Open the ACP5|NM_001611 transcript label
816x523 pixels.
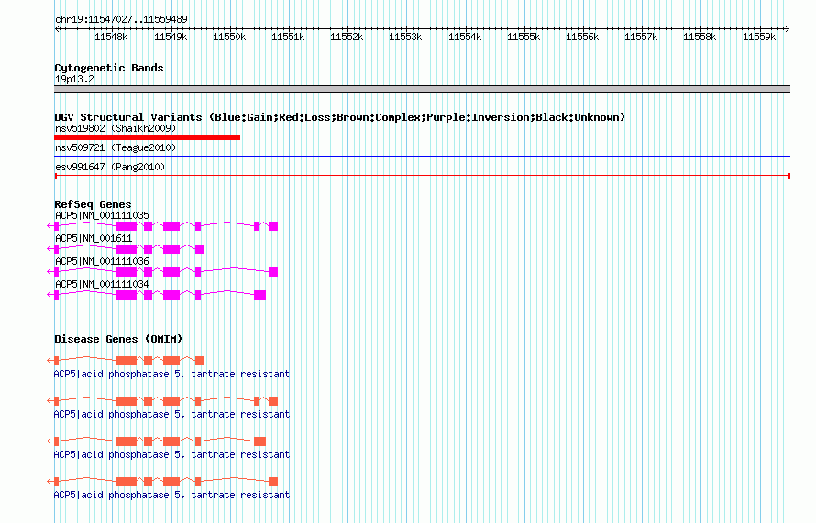click(x=94, y=238)
